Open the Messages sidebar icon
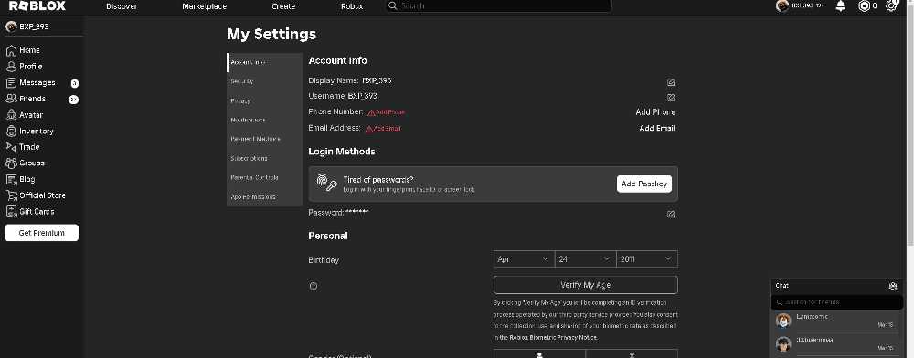Viewport: 914px width, 358px height. [11, 83]
